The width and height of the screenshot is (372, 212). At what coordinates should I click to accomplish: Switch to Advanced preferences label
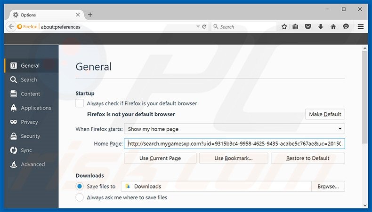[x=33, y=164]
